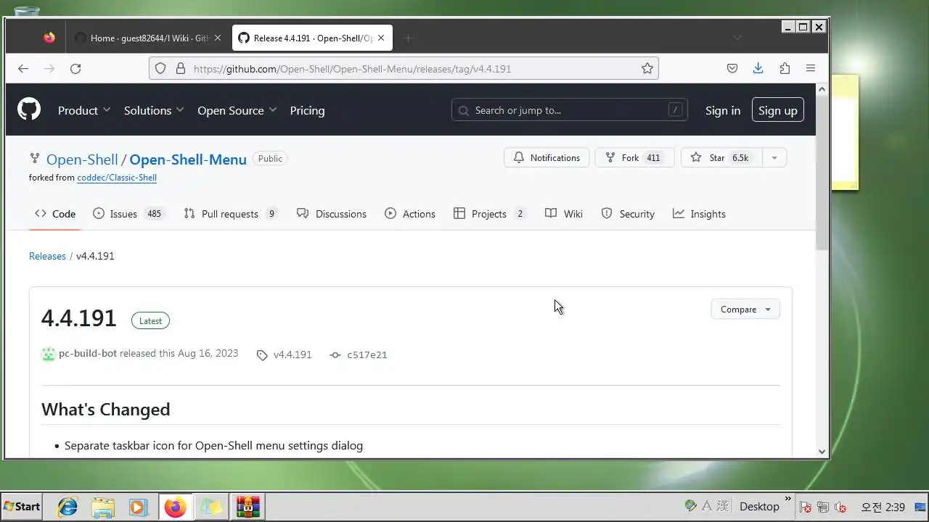Close the Home guest82644 Wiki tab

click(x=218, y=38)
